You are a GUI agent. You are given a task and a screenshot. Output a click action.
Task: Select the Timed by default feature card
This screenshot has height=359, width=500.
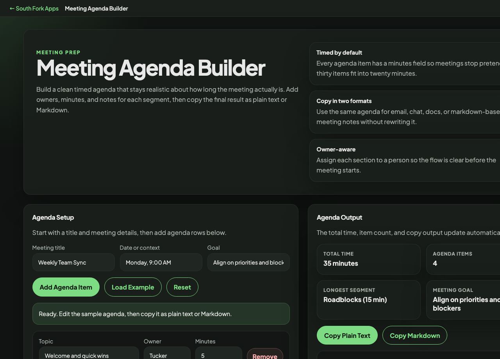tap(405, 64)
